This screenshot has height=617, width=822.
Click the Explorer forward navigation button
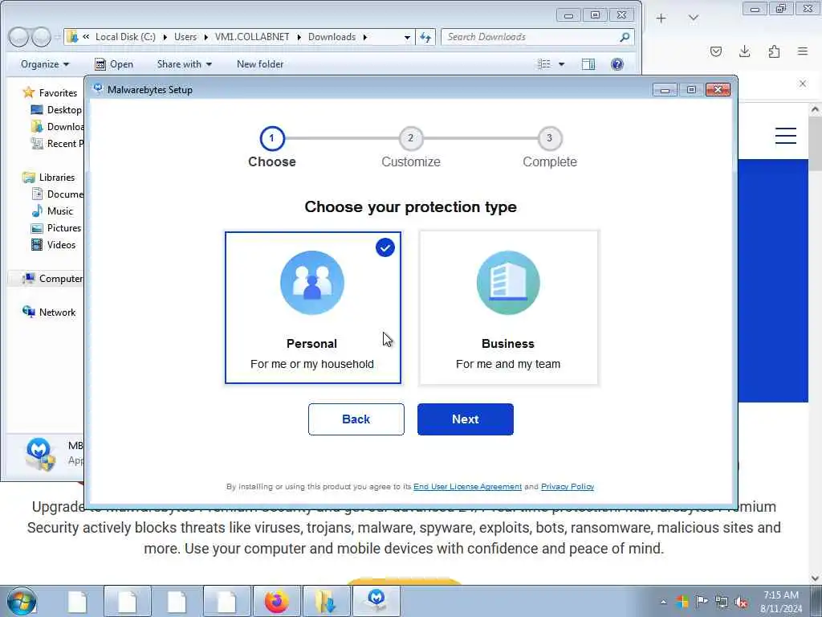pyautogui.click(x=41, y=37)
